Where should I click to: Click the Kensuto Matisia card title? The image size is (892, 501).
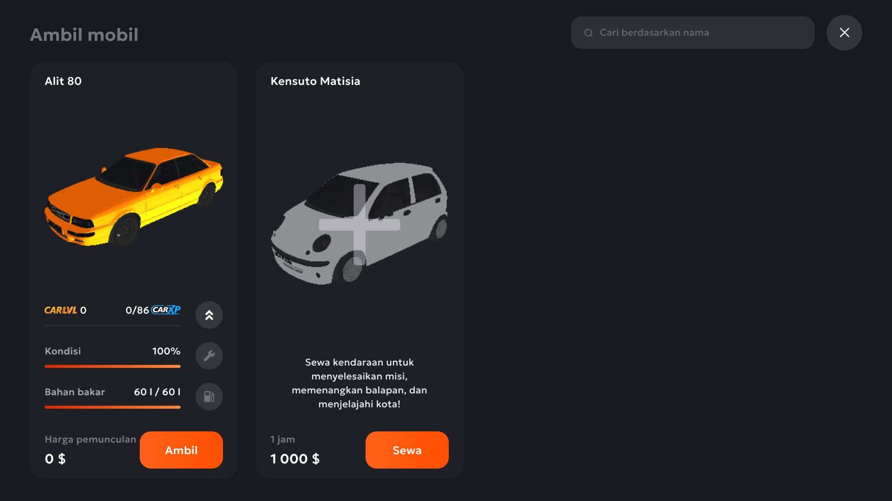pos(315,81)
